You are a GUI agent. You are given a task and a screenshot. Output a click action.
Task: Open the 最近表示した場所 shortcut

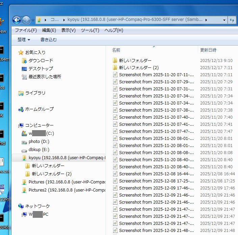click(x=24, y=77)
